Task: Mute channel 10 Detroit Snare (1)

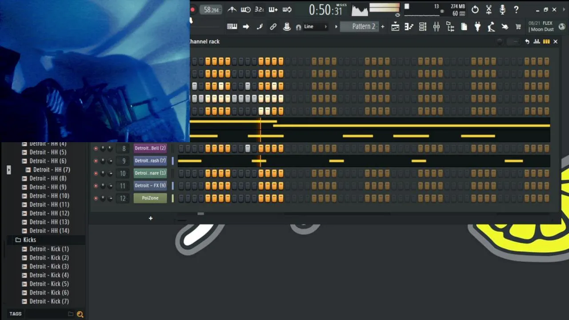Action: pos(96,173)
